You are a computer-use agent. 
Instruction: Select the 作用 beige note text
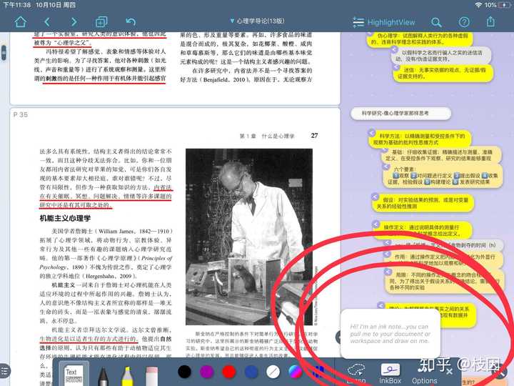(x=445, y=260)
